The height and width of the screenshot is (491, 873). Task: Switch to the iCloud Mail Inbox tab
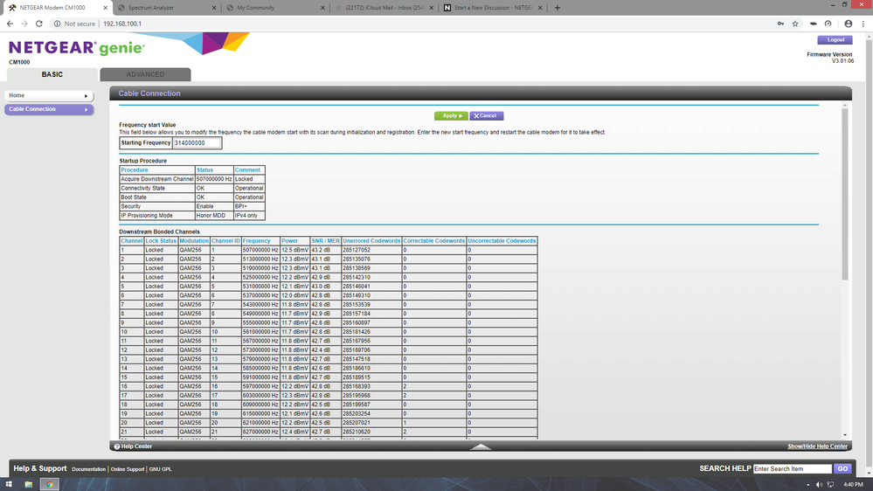[383, 8]
